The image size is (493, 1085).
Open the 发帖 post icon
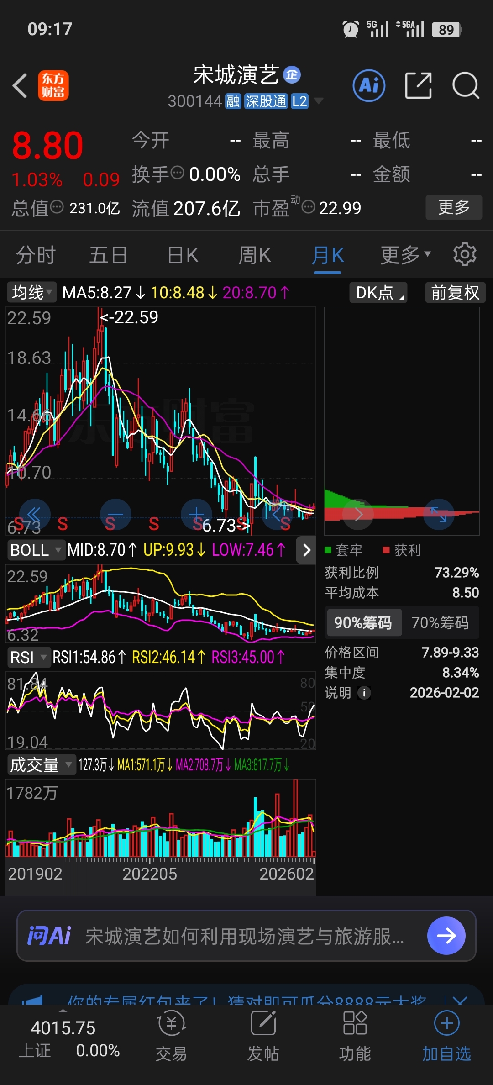(x=263, y=1037)
